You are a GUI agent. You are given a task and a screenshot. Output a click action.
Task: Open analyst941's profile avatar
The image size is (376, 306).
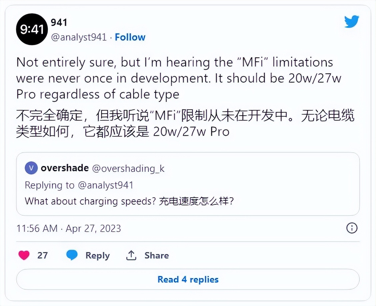(32, 29)
